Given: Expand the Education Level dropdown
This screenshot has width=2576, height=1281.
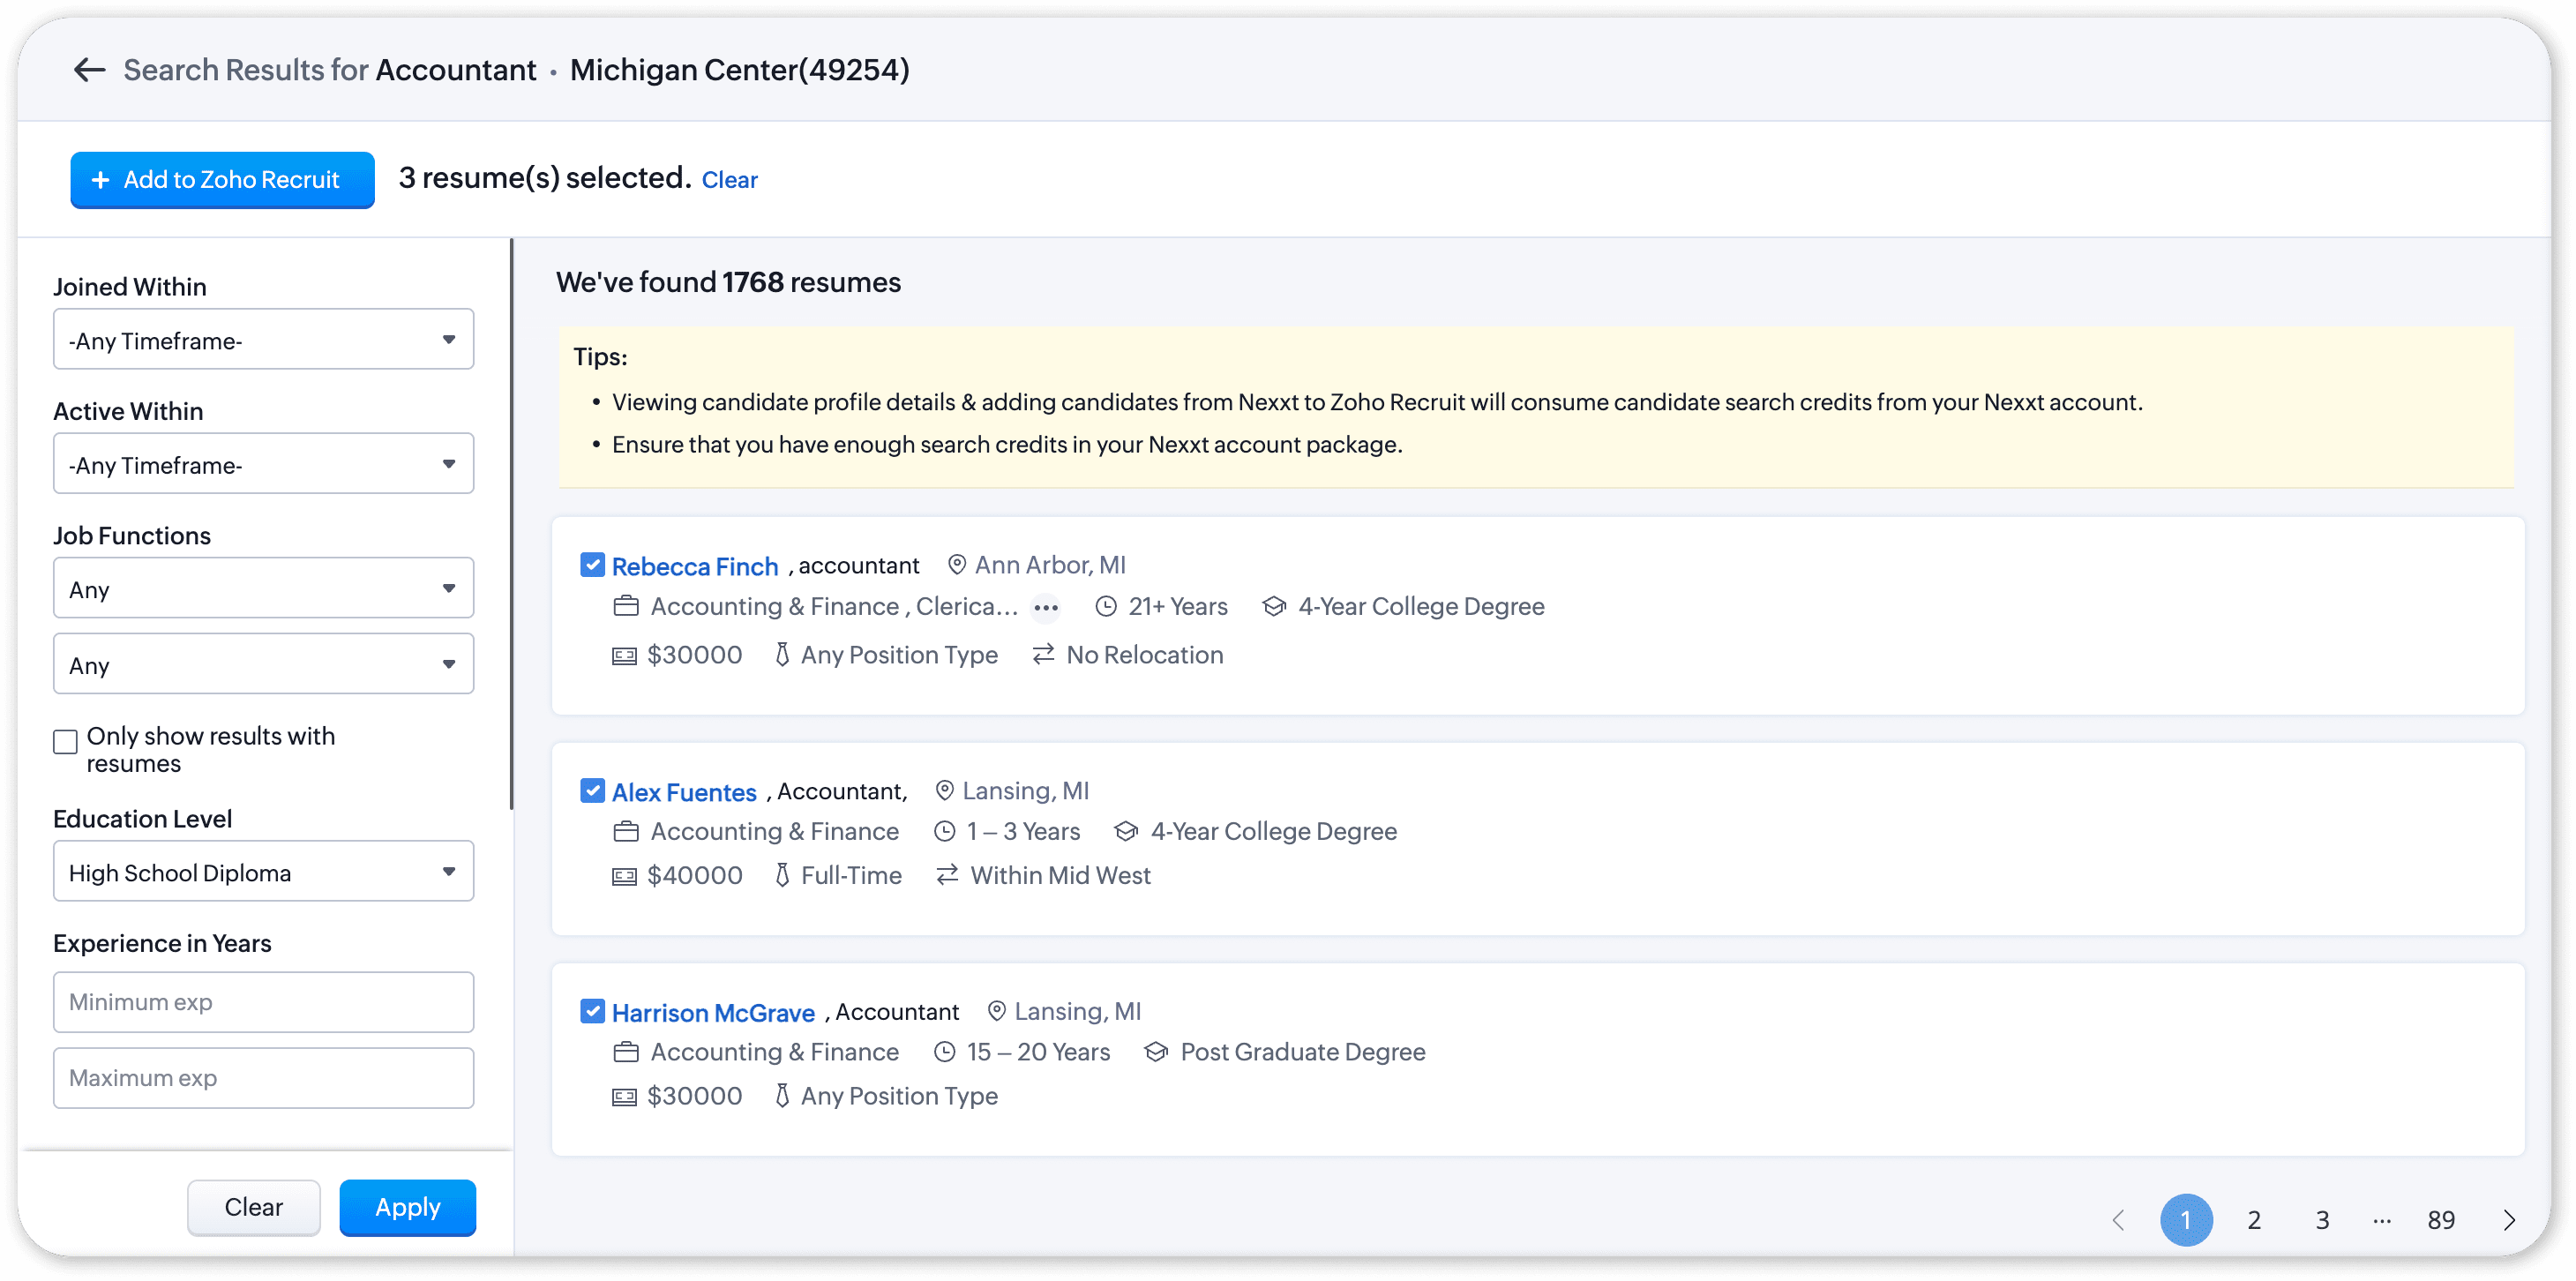Looking at the screenshot, I should 263,872.
